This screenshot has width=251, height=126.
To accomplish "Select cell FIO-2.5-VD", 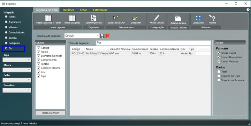I will click(x=78, y=53).
